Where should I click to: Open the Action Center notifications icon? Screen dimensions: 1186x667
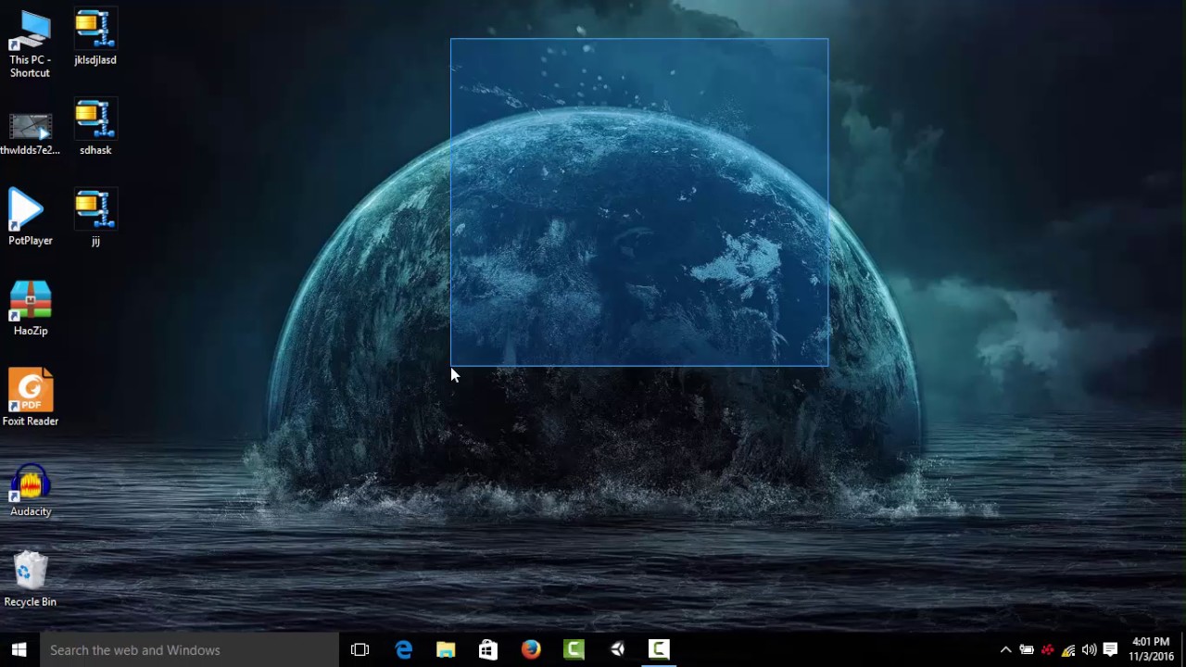tap(1110, 649)
